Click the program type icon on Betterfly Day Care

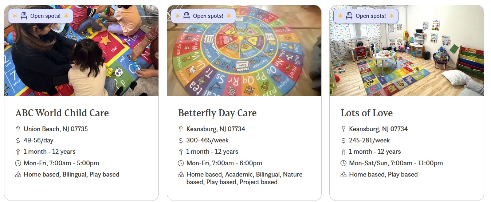[x=181, y=175]
